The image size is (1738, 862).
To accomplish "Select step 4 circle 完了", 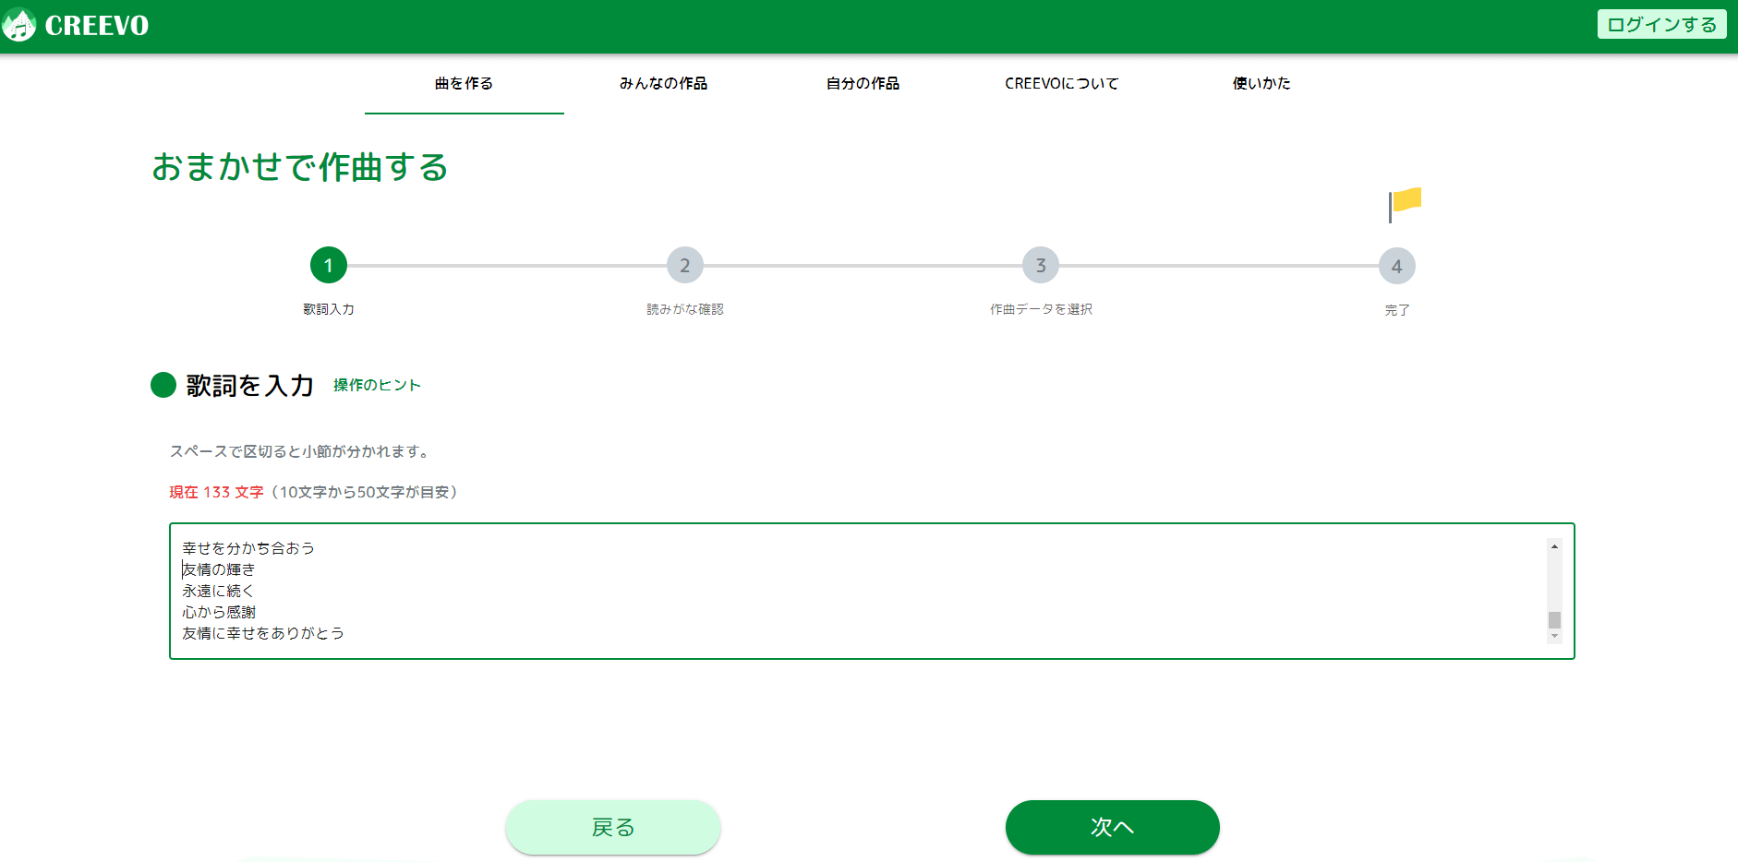I will (x=1397, y=266).
